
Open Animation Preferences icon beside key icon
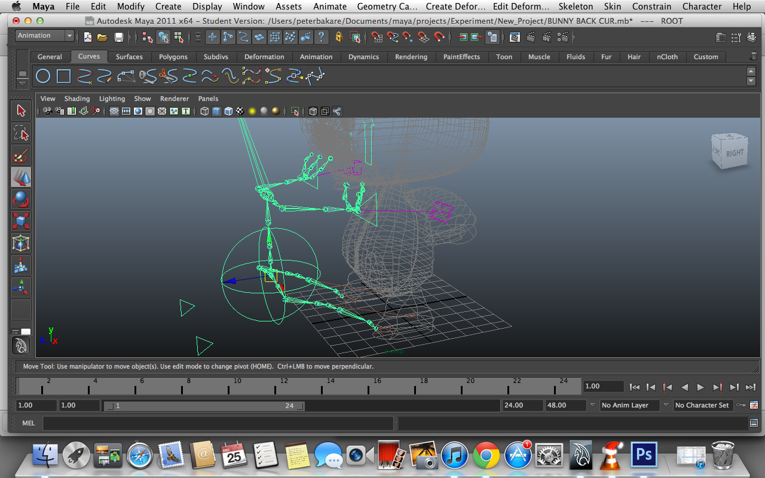(754, 405)
